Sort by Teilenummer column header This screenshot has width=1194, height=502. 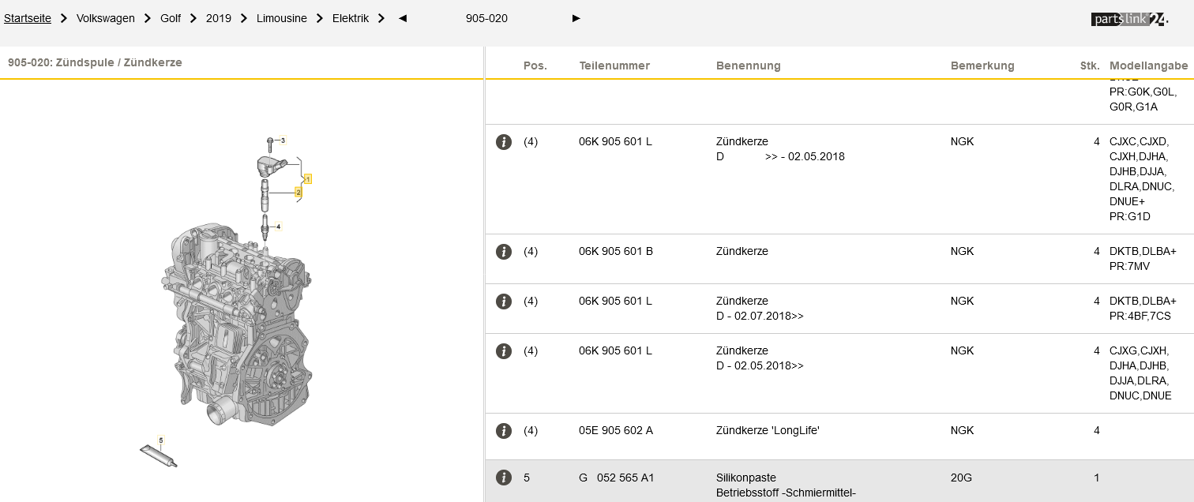tap(614, 66)
